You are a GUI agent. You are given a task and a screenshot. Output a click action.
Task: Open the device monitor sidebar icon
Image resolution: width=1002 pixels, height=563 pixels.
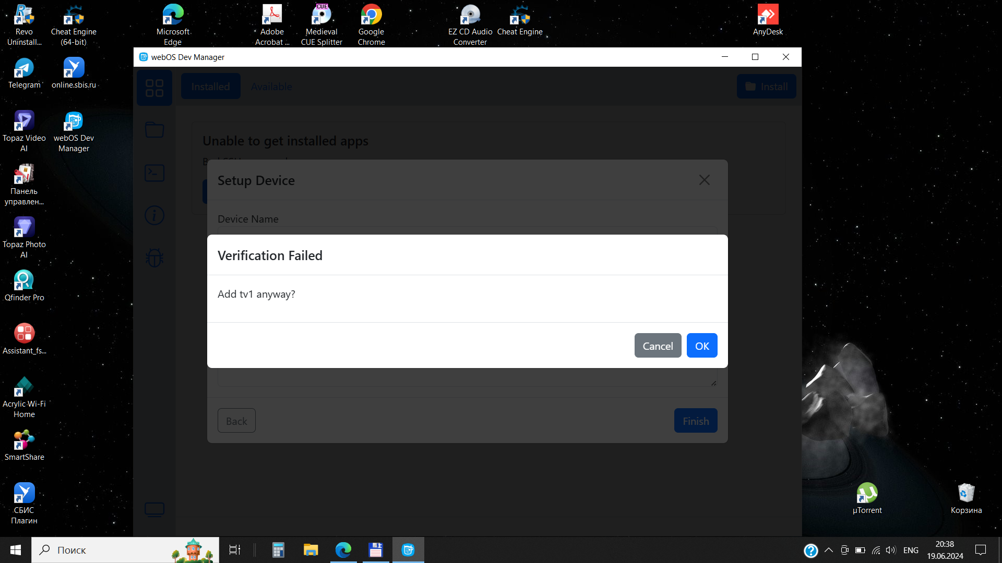click(x=154, y=509)
